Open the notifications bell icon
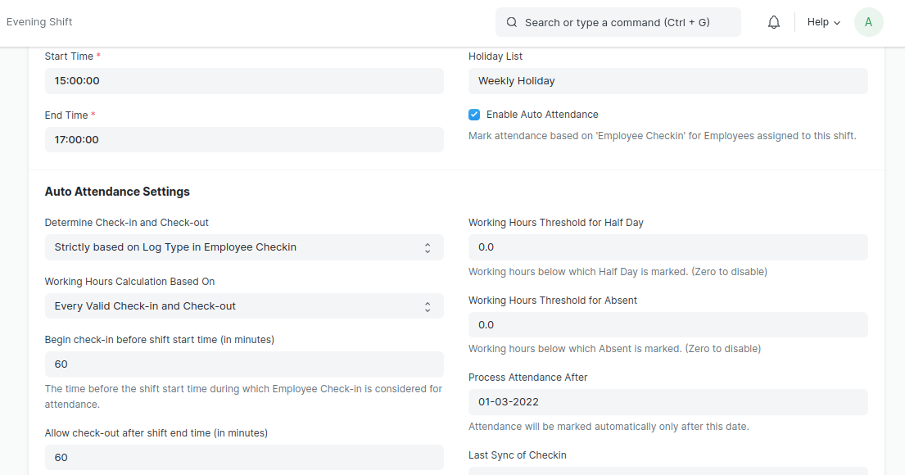Viewport: 905px width, 475px height. [773, 22]
